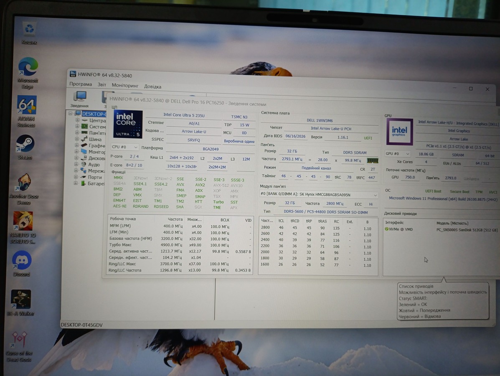500x376 pixels.
Task: Select the Шина bus tree icon
Action: coord(84,139)
